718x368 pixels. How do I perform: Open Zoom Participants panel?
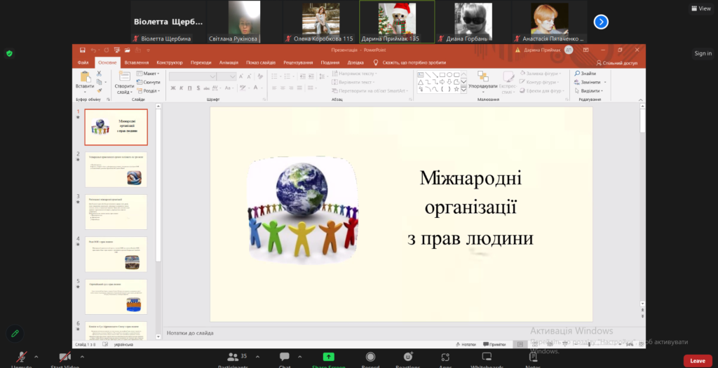[233, 359]
